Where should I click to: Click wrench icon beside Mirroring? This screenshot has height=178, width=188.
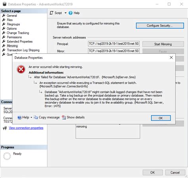pos(4,46)
